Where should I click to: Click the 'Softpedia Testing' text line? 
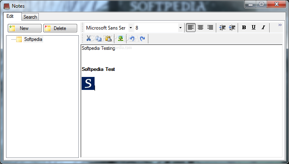[98, 48]
